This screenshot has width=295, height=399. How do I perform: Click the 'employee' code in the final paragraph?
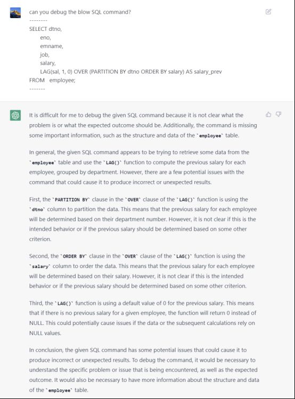pyautogui.click(x=59, y=390)
